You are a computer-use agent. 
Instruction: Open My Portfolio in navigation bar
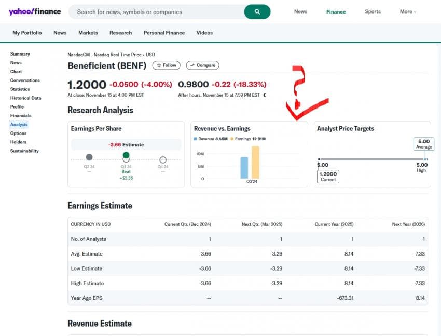click(x=27, y=33)
